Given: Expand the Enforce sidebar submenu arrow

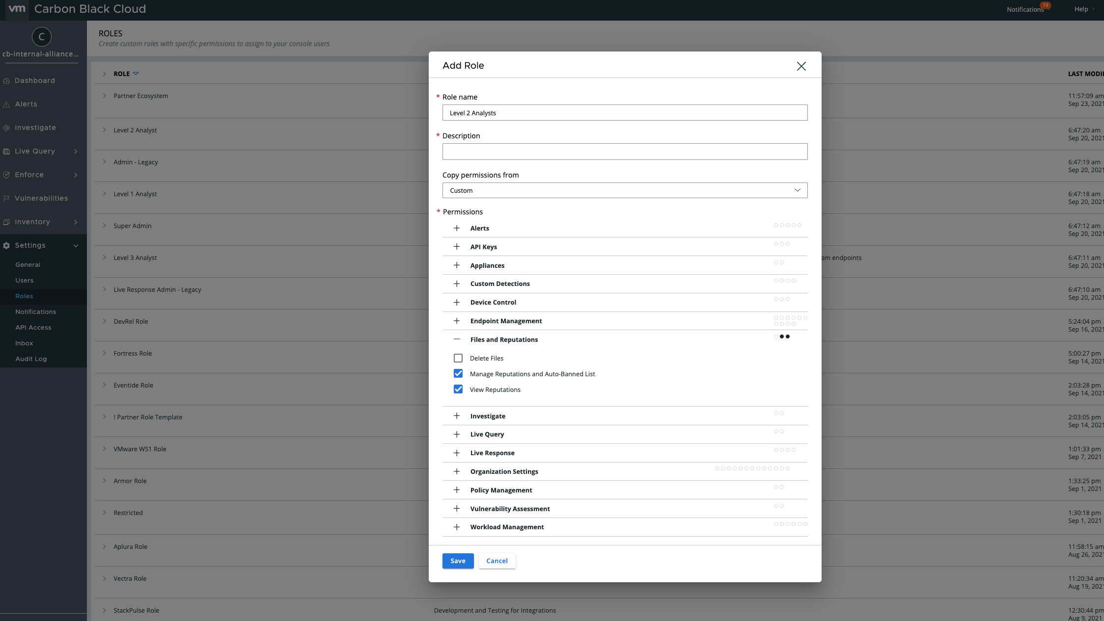Looking at the screenshot, I should pos(76,175).
